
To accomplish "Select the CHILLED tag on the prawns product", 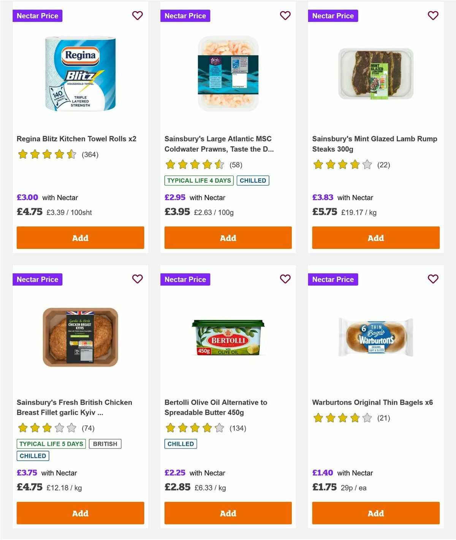I will click(x=253, y=181).
